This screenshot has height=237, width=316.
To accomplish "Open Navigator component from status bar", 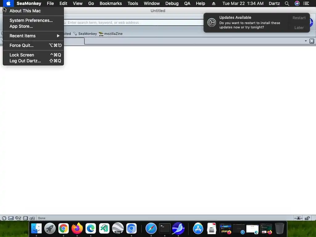I will [x=4, y=218].
